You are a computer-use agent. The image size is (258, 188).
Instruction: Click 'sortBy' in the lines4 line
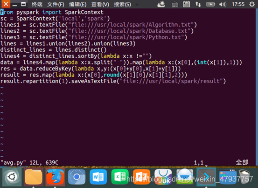pos(87,56)
